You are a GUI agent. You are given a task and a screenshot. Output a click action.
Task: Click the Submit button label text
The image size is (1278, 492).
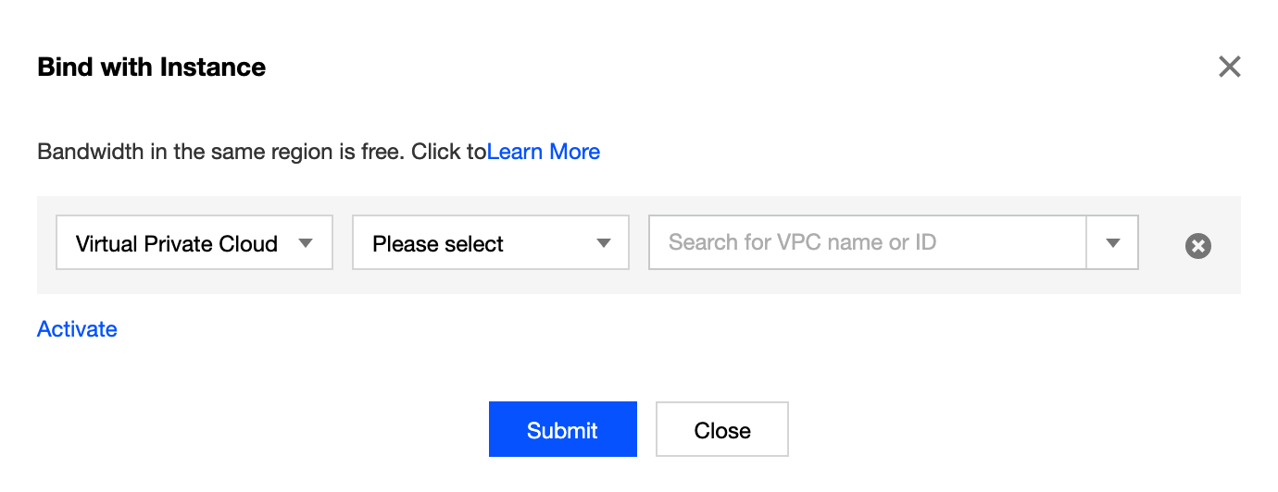pyautogui.click(x=562, y=430)
